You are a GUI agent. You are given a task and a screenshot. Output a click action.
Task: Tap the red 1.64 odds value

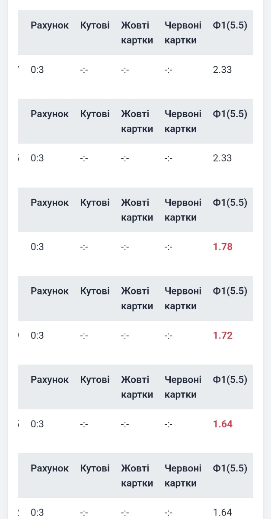pos(223,424)
